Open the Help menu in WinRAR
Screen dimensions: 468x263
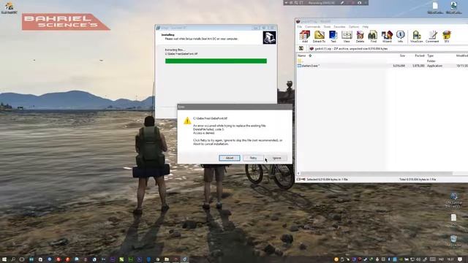tap(366, 26)
